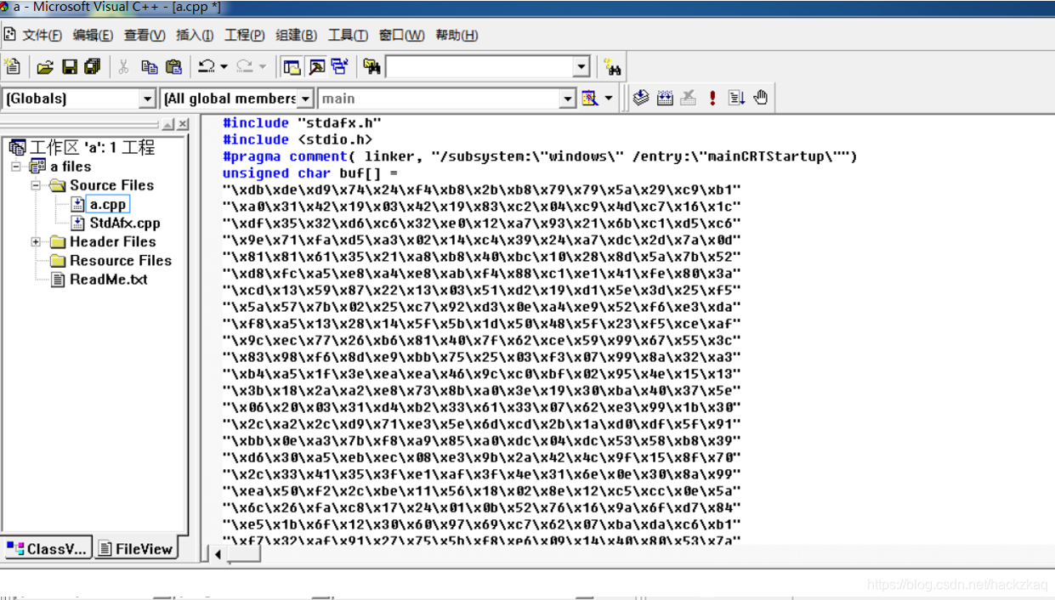The width and height of the screenshot is (1055, 600).
Task: Switch to the FileView tab
Action: point(136,549)
